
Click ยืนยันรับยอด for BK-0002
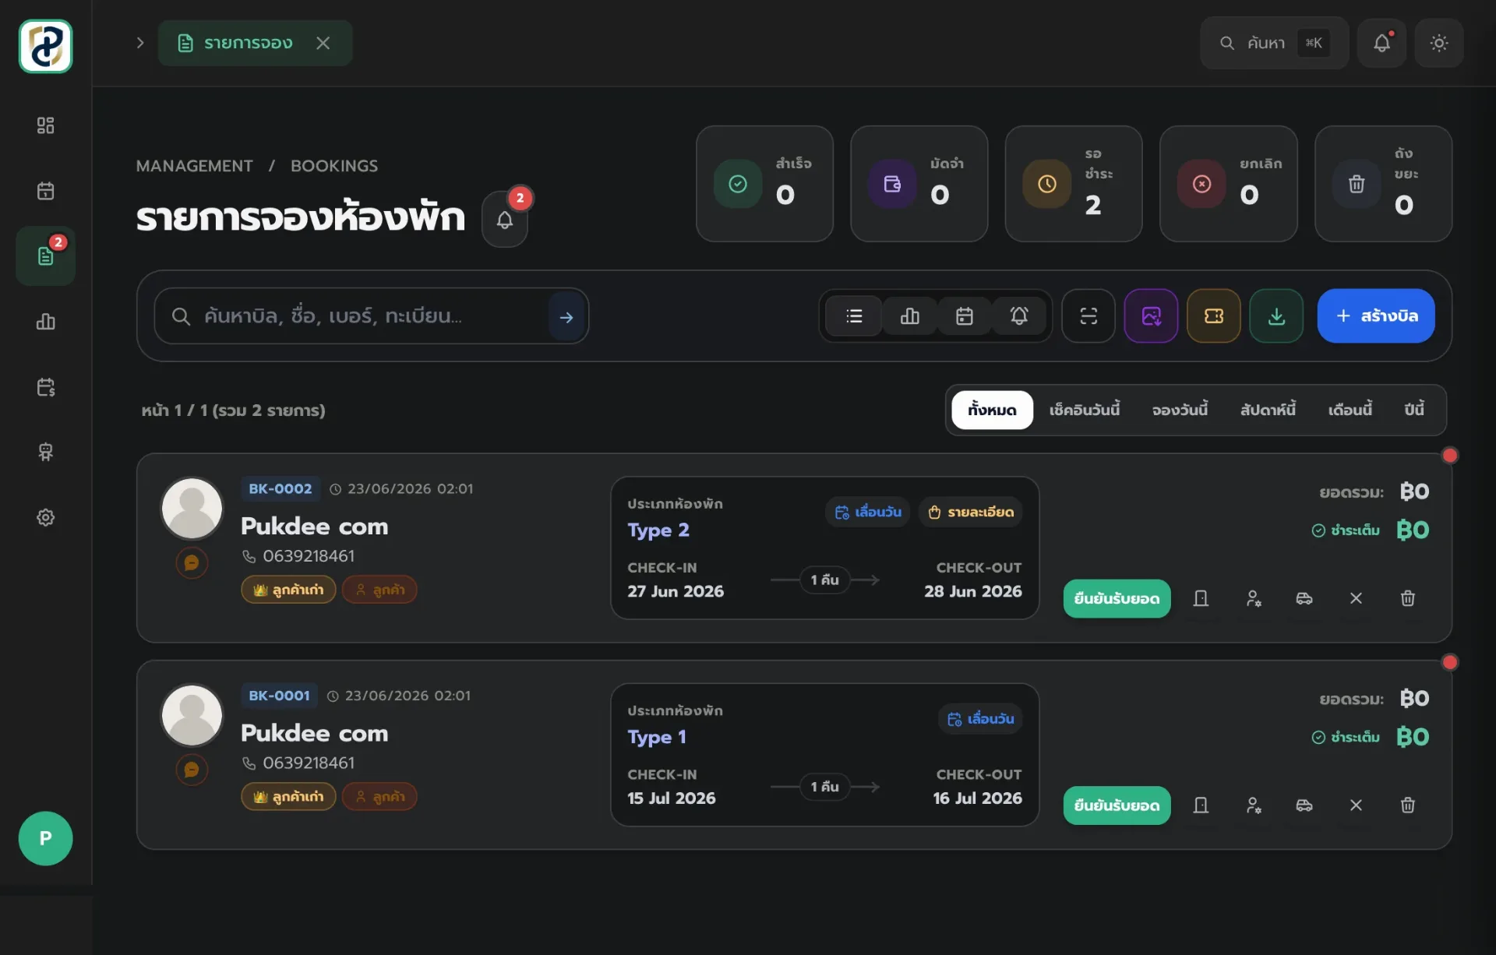tap(1117, 598)
